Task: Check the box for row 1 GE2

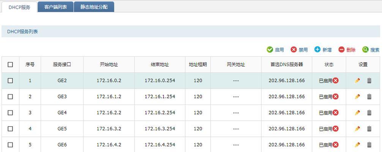Action: (10, 81)
